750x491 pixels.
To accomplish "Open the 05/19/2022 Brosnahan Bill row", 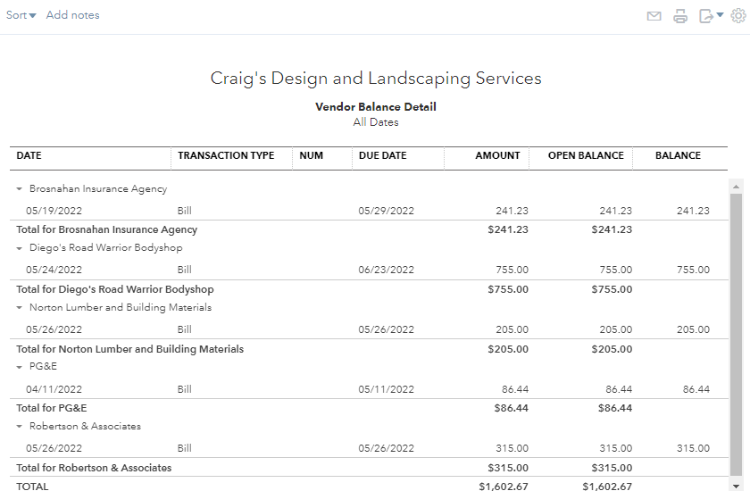I will click(x=368, y=211).
